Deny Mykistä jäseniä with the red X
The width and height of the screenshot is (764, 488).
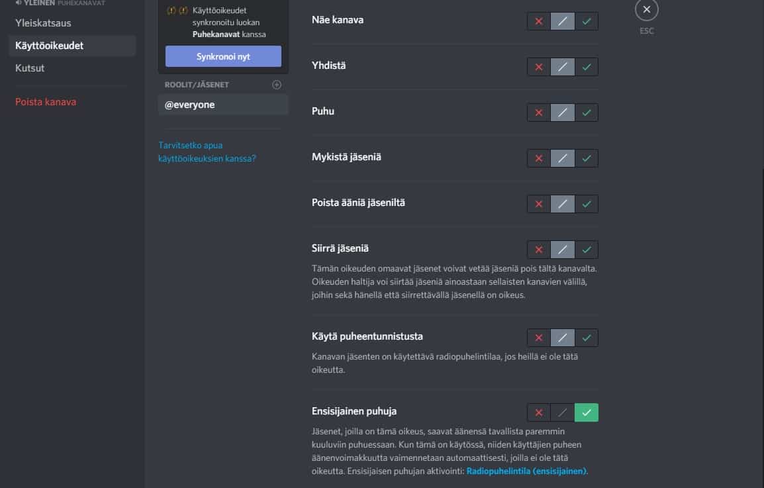(x=538, y=158)
